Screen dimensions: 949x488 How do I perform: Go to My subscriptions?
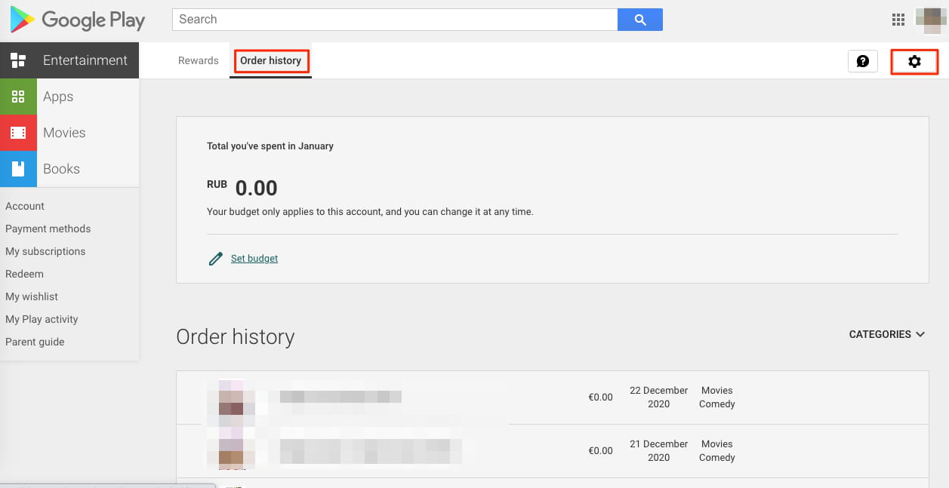45,251
